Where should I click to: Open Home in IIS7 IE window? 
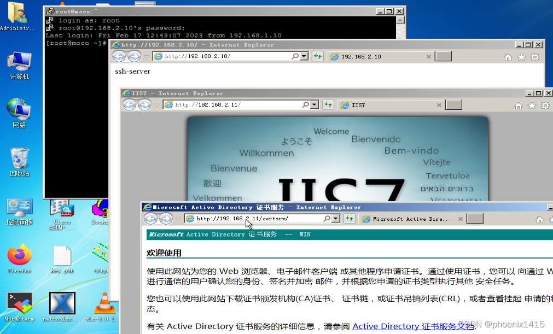[518, 106]
